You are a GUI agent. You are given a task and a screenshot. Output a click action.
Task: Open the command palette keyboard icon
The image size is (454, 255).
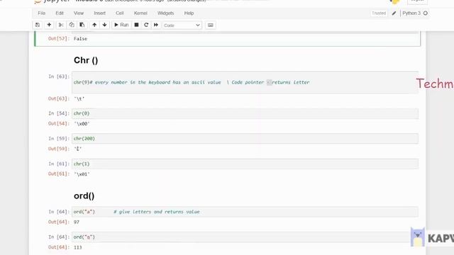tap(211, 25)
